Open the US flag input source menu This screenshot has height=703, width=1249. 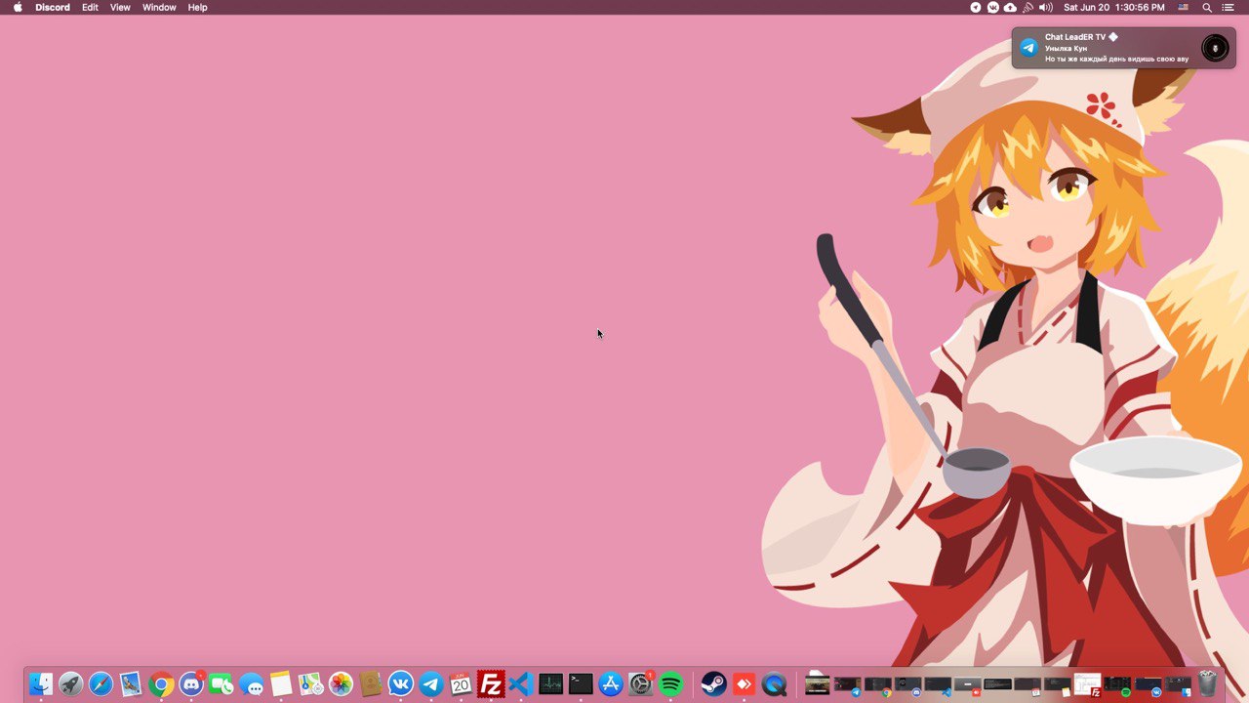click(x=1184, y=7)
